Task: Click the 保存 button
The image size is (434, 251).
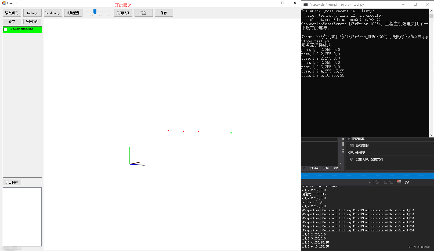Action: [164, 13]
